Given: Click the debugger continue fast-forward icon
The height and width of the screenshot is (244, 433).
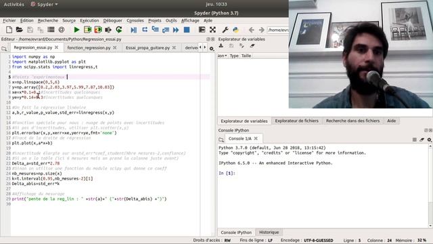Looking at the screenshot, I should 176,30.
